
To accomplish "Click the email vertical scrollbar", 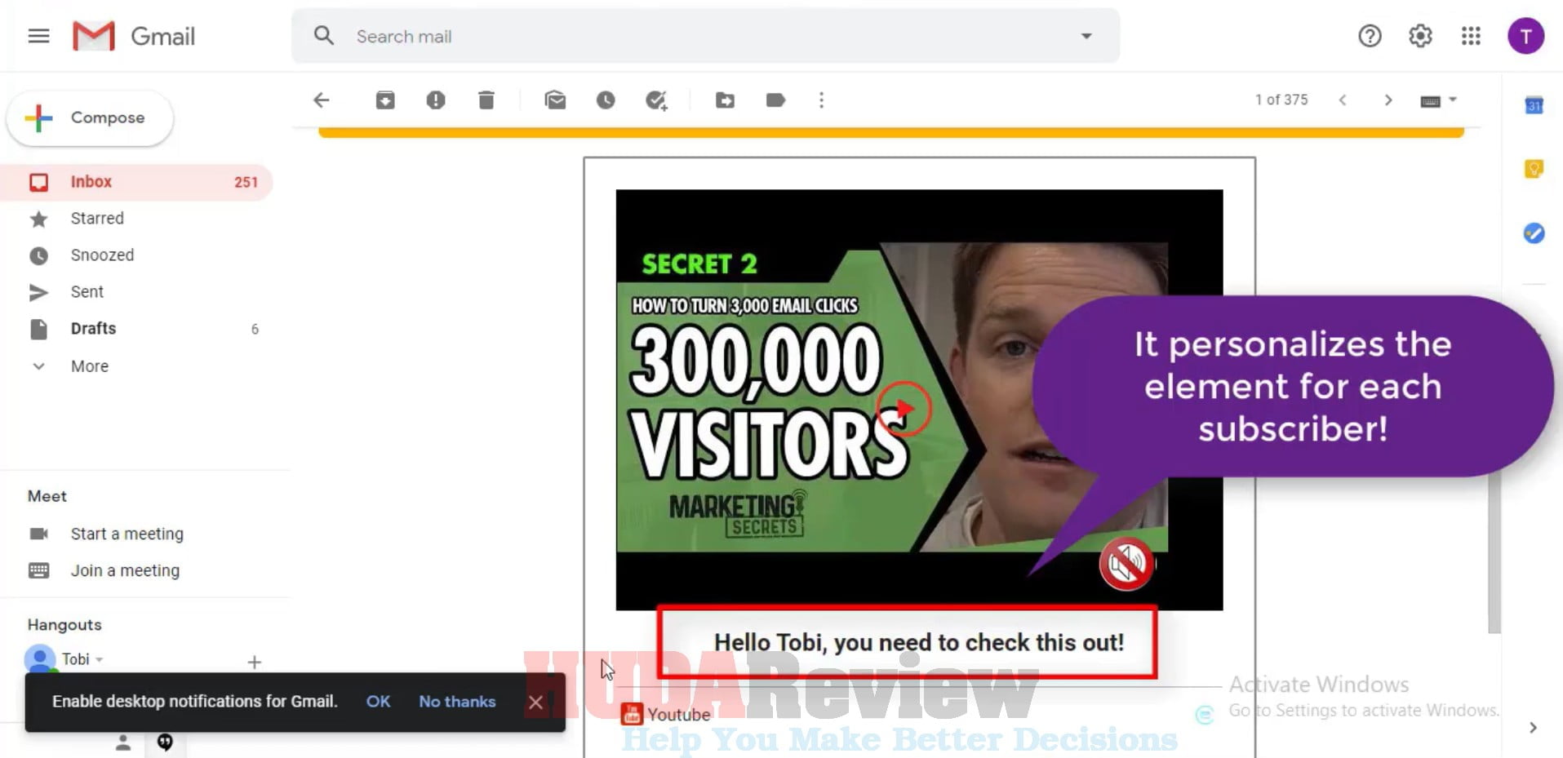I will coord(1494,551).
